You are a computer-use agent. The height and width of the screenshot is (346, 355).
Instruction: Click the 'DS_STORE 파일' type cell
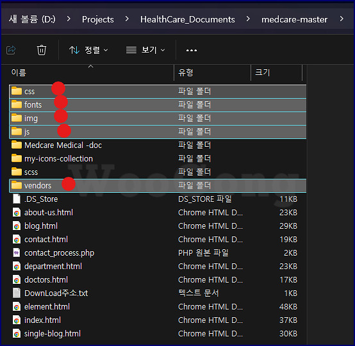[x=204, y=199]
